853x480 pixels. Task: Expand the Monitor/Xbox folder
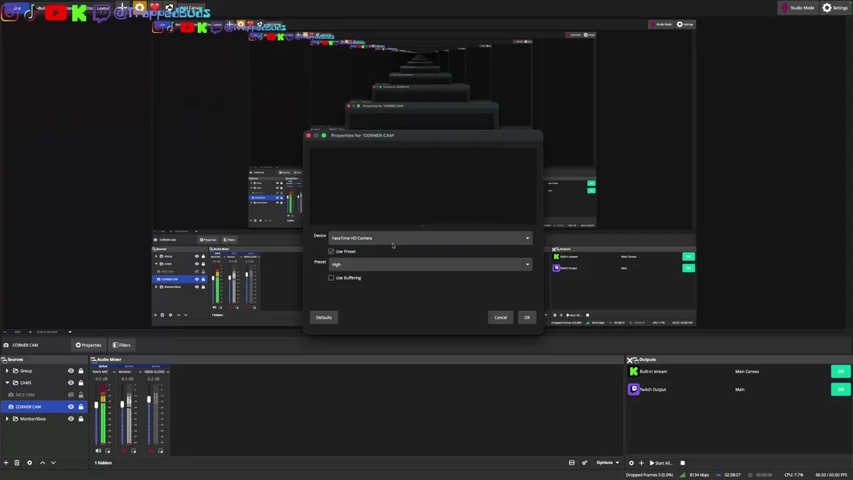click(7, 419)
